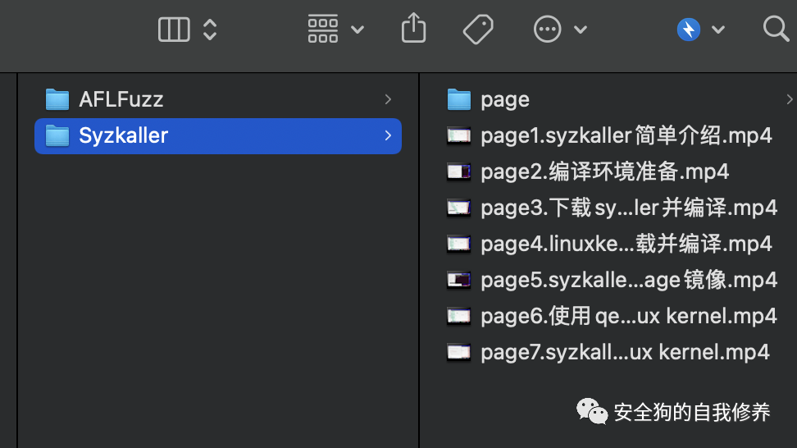Open the column view switcher icon
The image size is (797, 448).
pyautogui.click(x=174, y=29)
